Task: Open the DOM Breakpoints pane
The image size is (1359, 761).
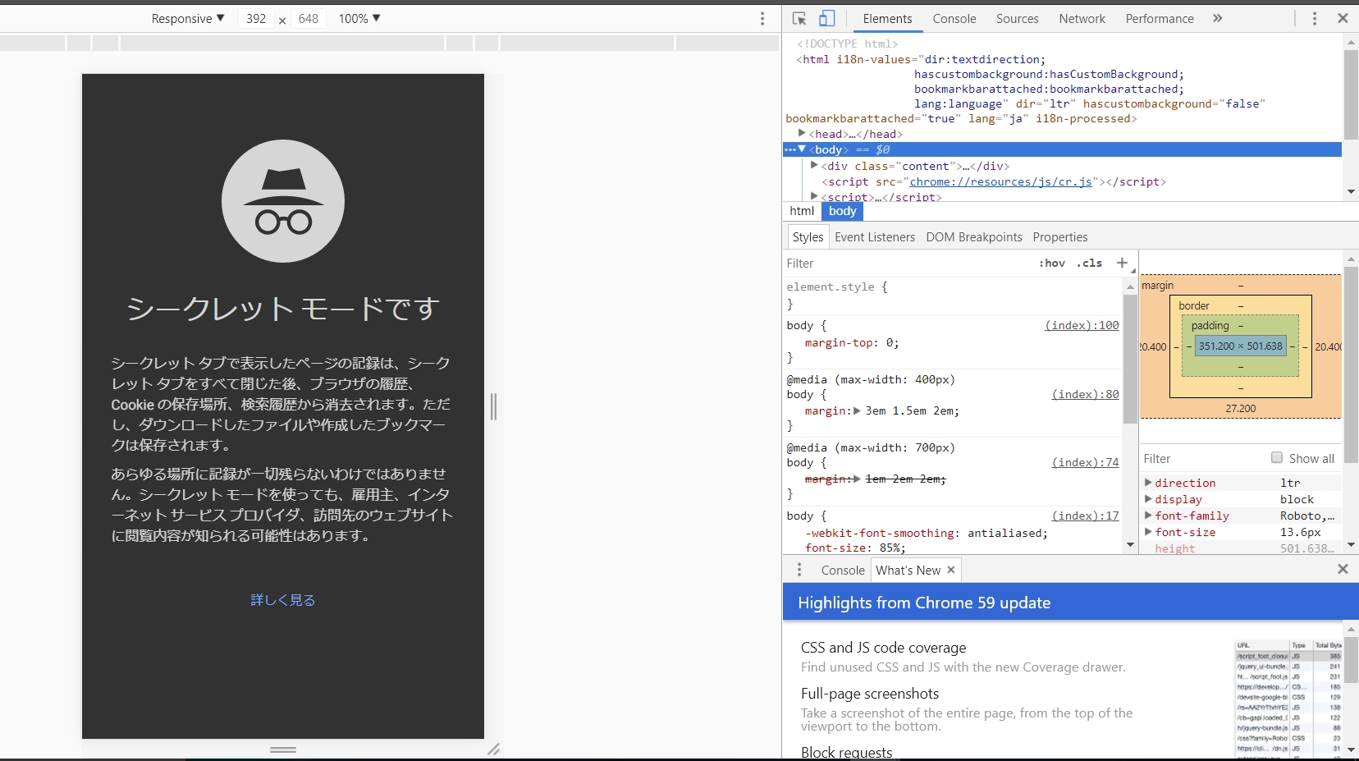Action: point(974,237)
